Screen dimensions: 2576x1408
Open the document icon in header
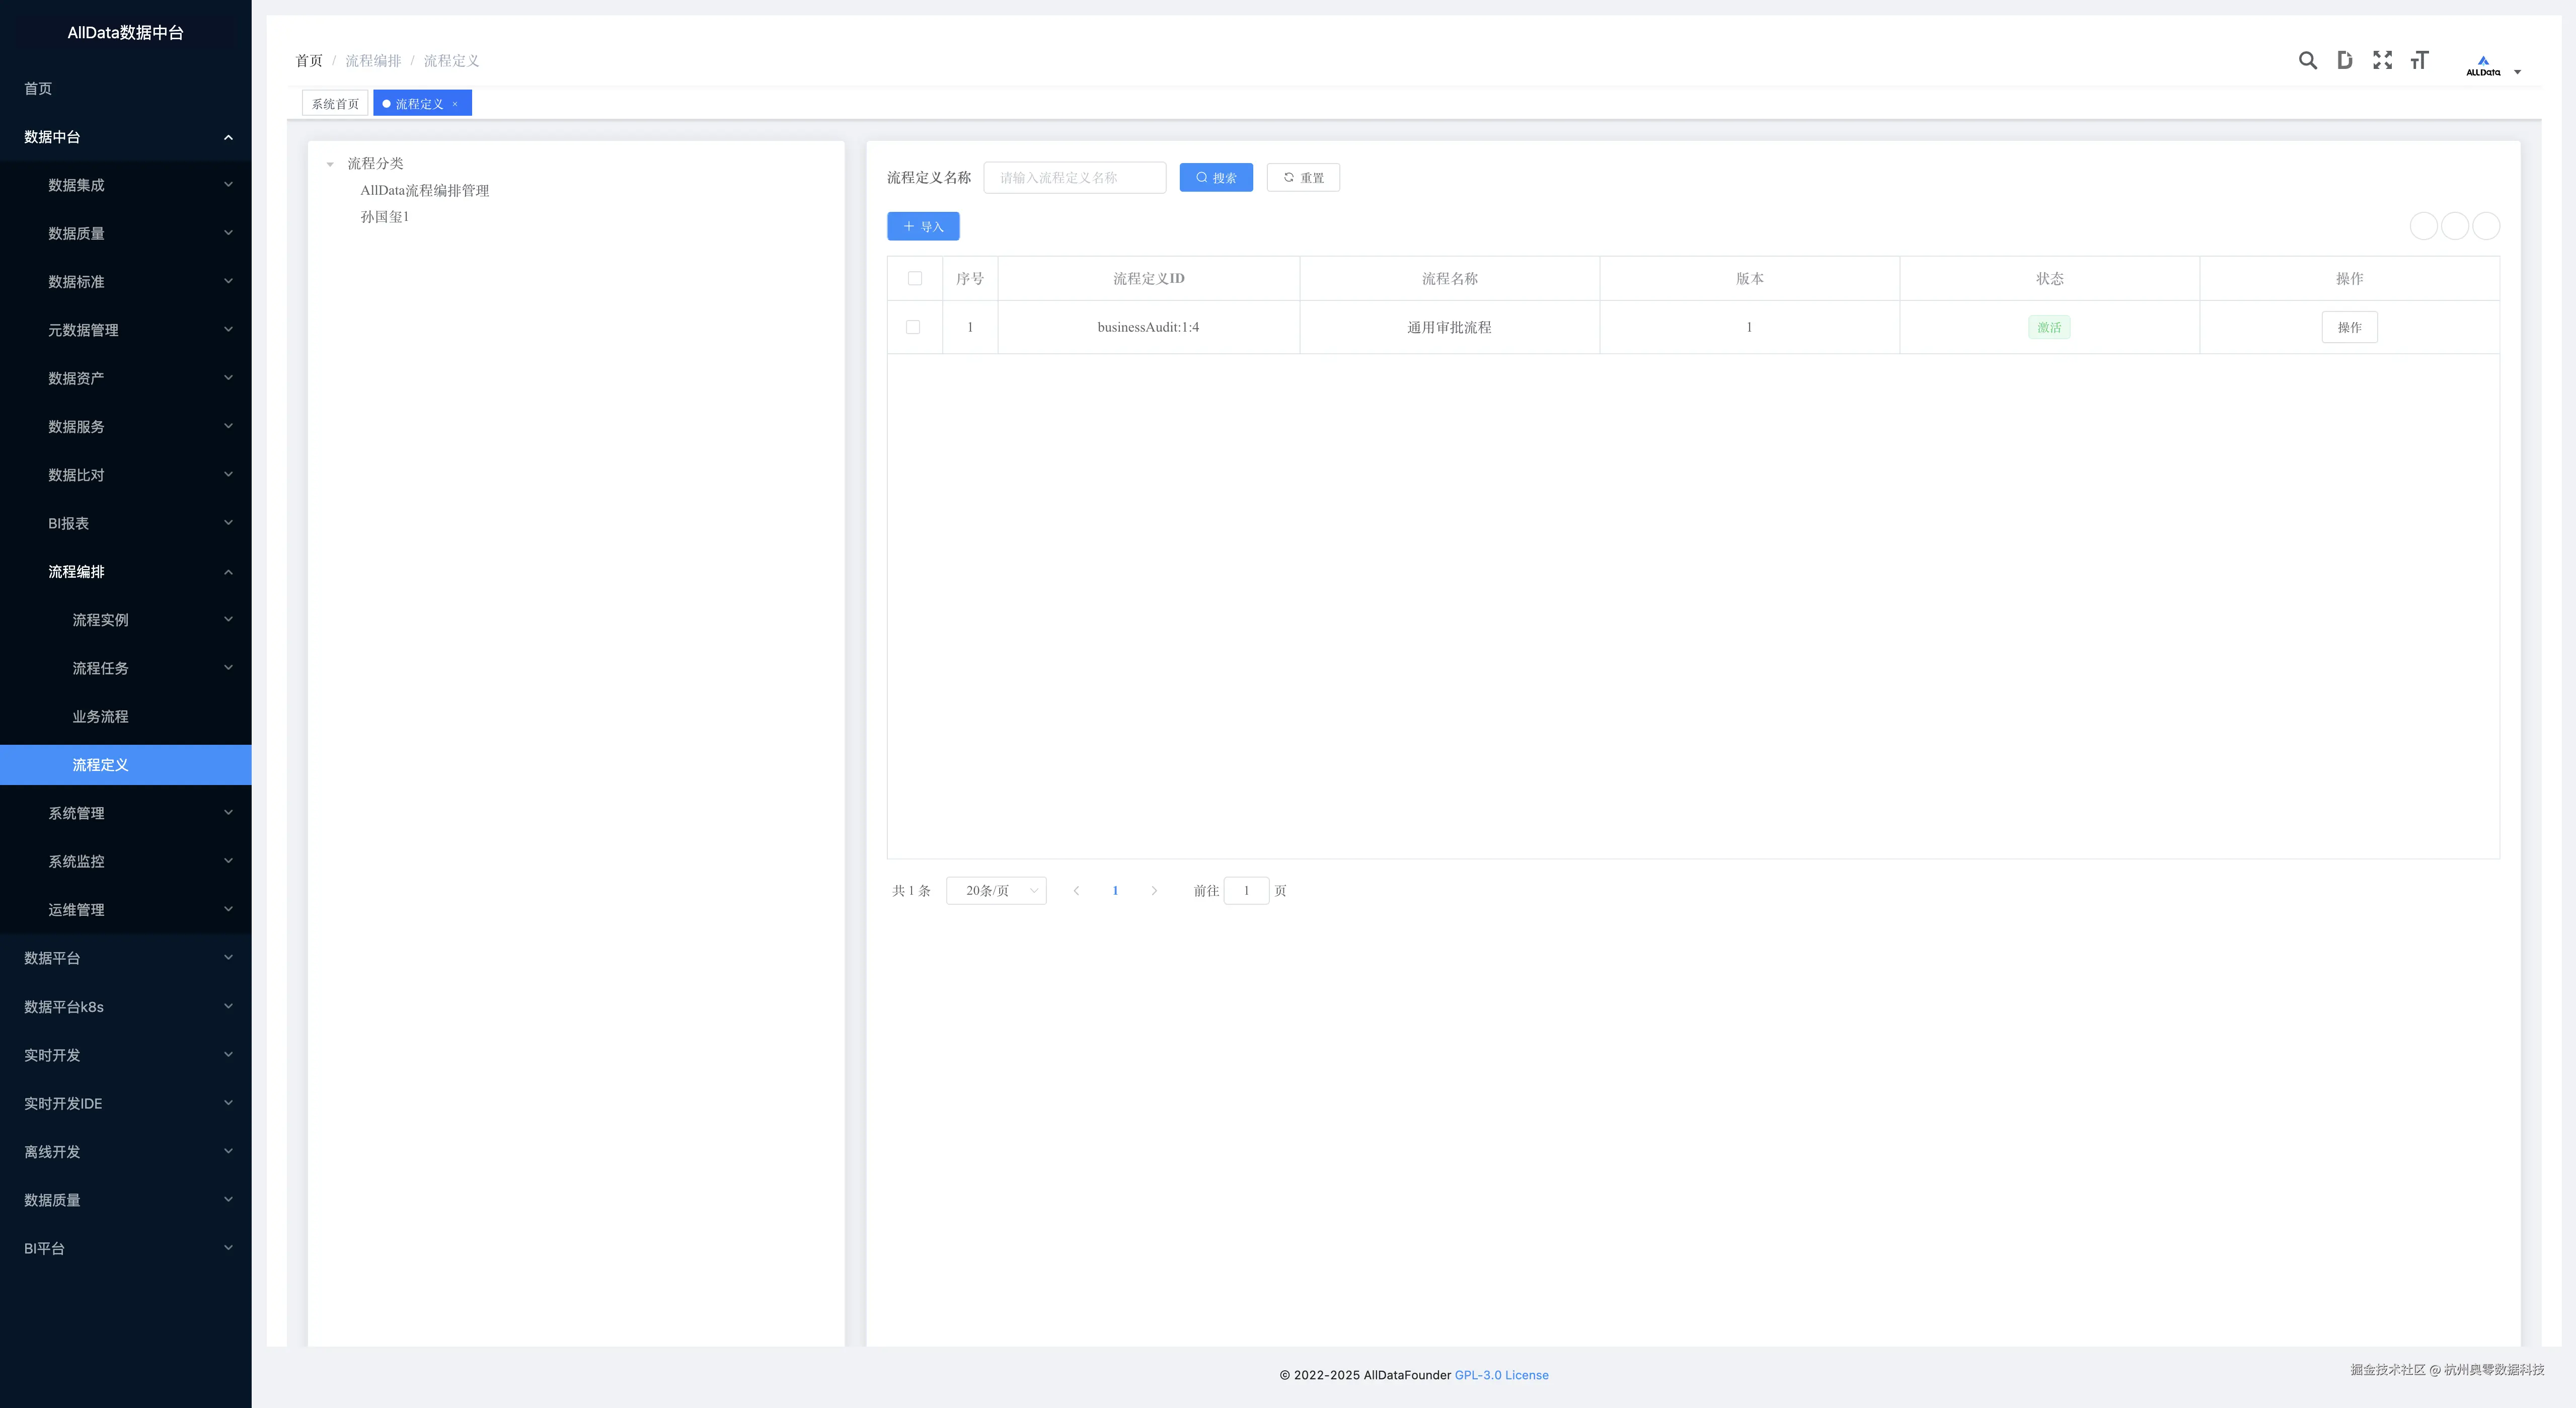pos(2344,61)
